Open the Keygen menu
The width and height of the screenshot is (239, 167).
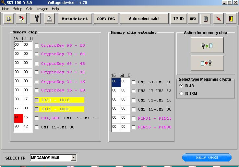pyautogui.click(x=42, y=9)
